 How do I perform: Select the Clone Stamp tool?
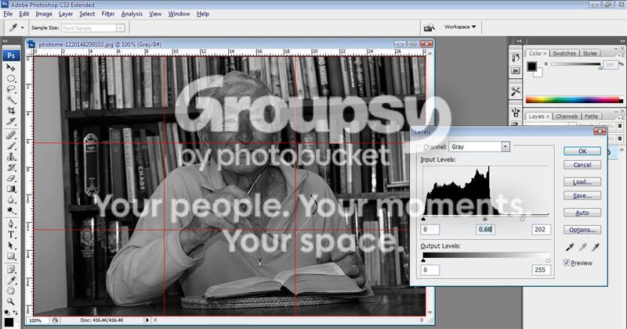[x=11, y=156]
